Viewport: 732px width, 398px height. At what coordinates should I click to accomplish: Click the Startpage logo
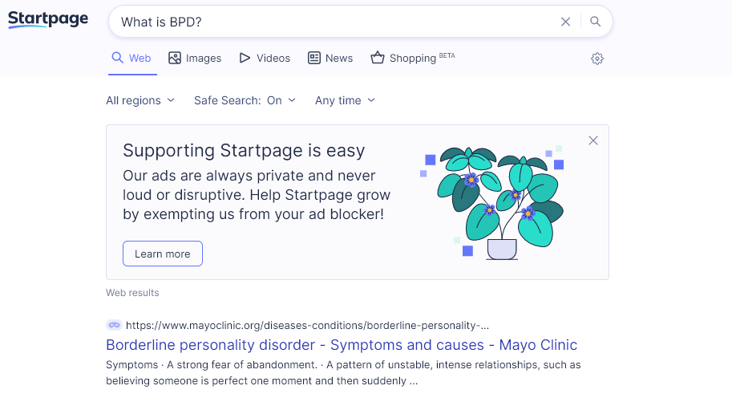[x=48, y=19]
